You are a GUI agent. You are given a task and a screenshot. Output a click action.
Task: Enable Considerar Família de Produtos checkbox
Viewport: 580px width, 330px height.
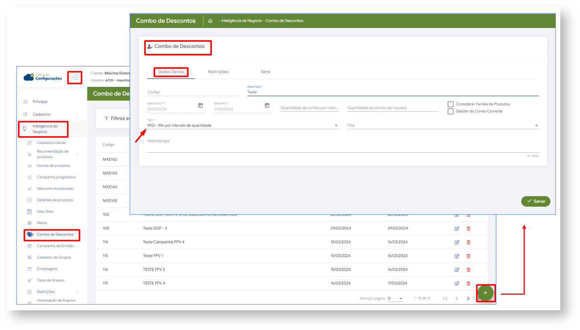tap(451, 104)
